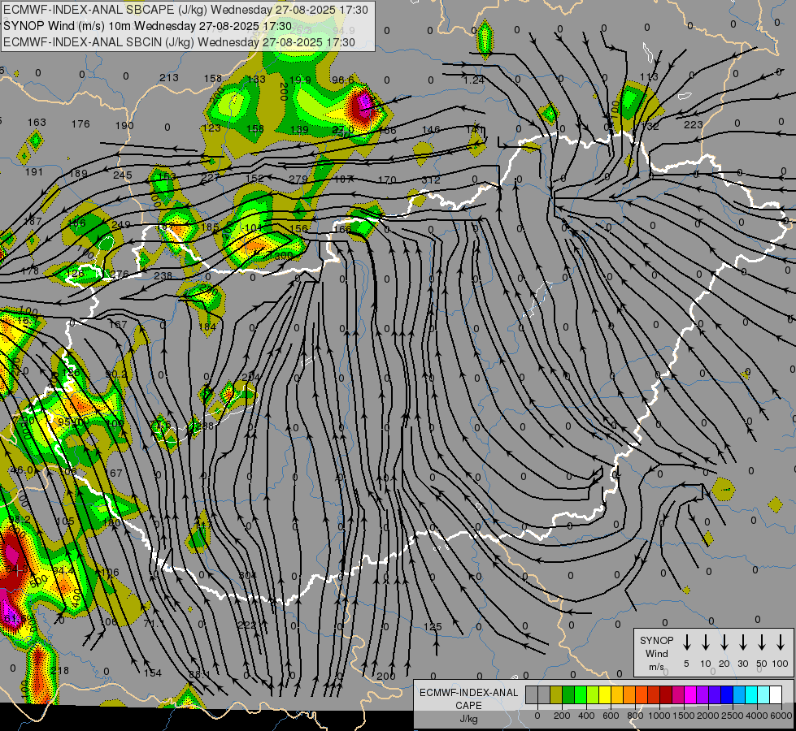Click the wind legend arrow above 100
796x731 pixels.
coord(781,642)
